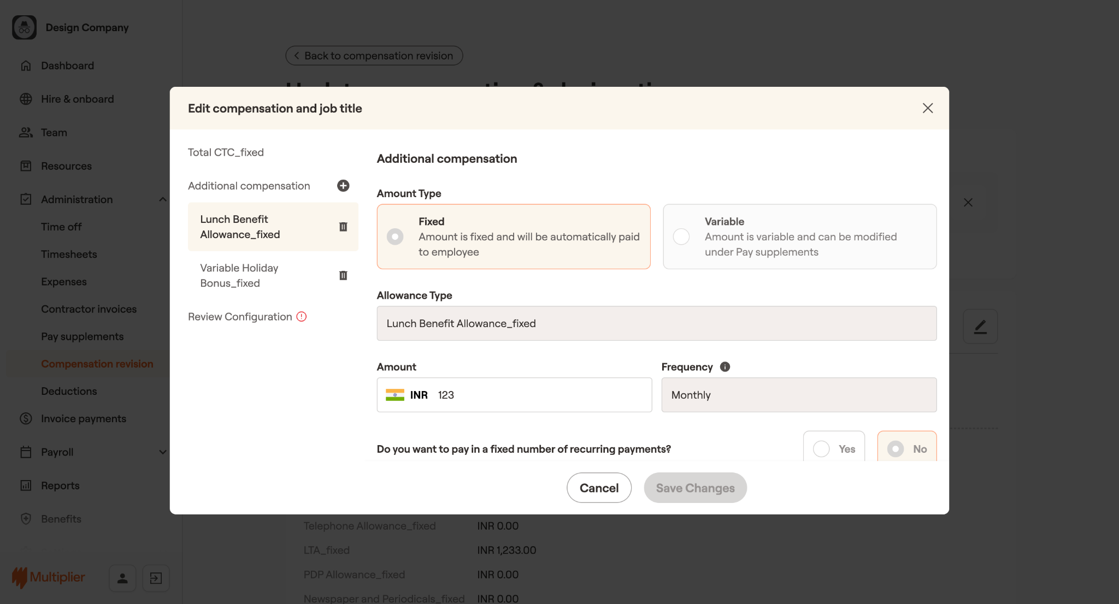Open the user profile icon in sidebar

point(122,578)
